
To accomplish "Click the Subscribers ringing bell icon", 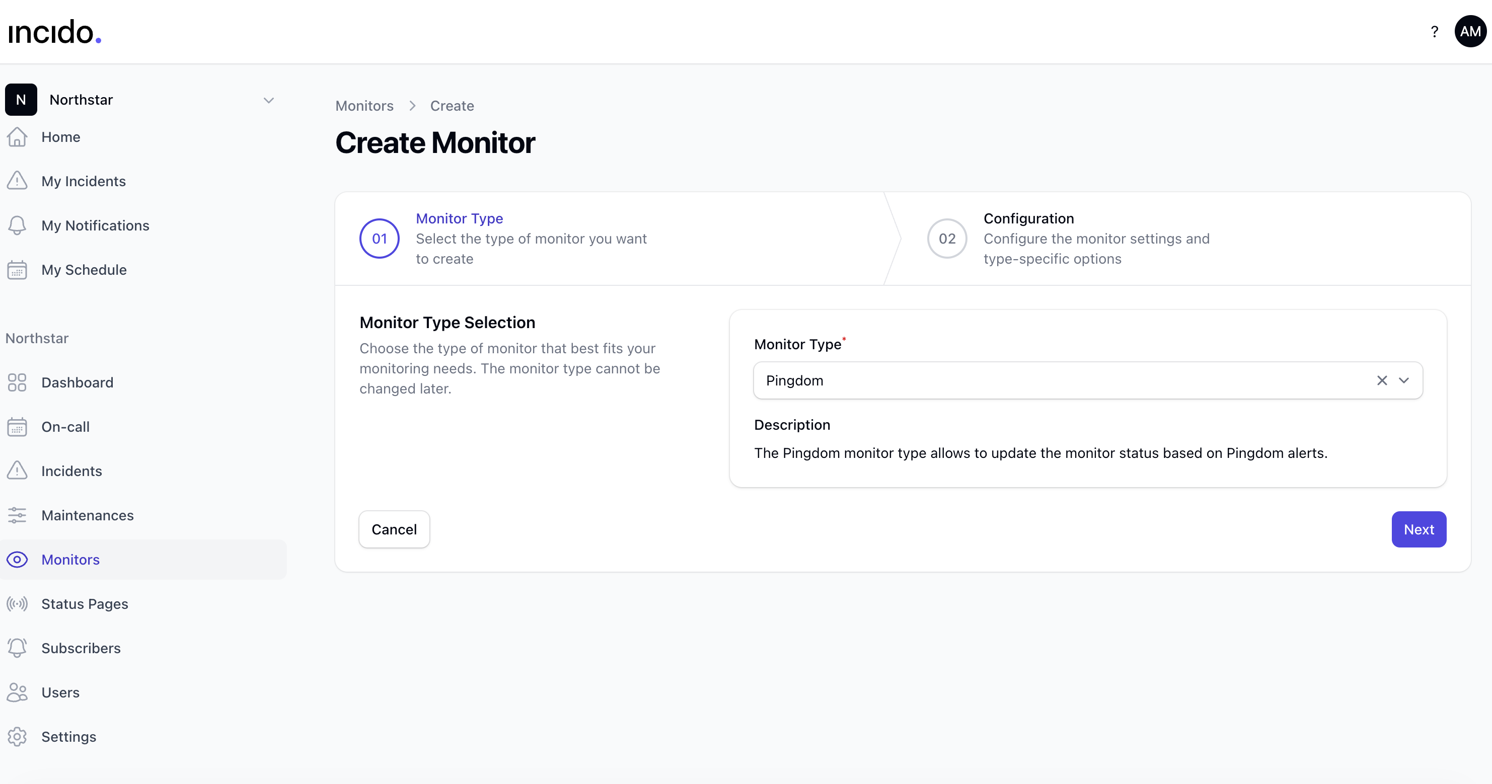I will point(18,649).
